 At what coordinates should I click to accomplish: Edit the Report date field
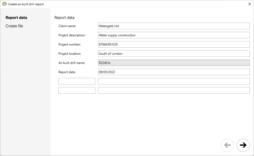tap(174, 72)
